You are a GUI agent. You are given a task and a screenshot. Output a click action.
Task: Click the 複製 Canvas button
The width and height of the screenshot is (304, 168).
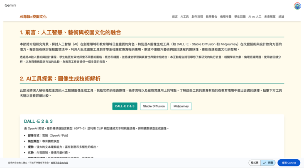click(289, 163)
